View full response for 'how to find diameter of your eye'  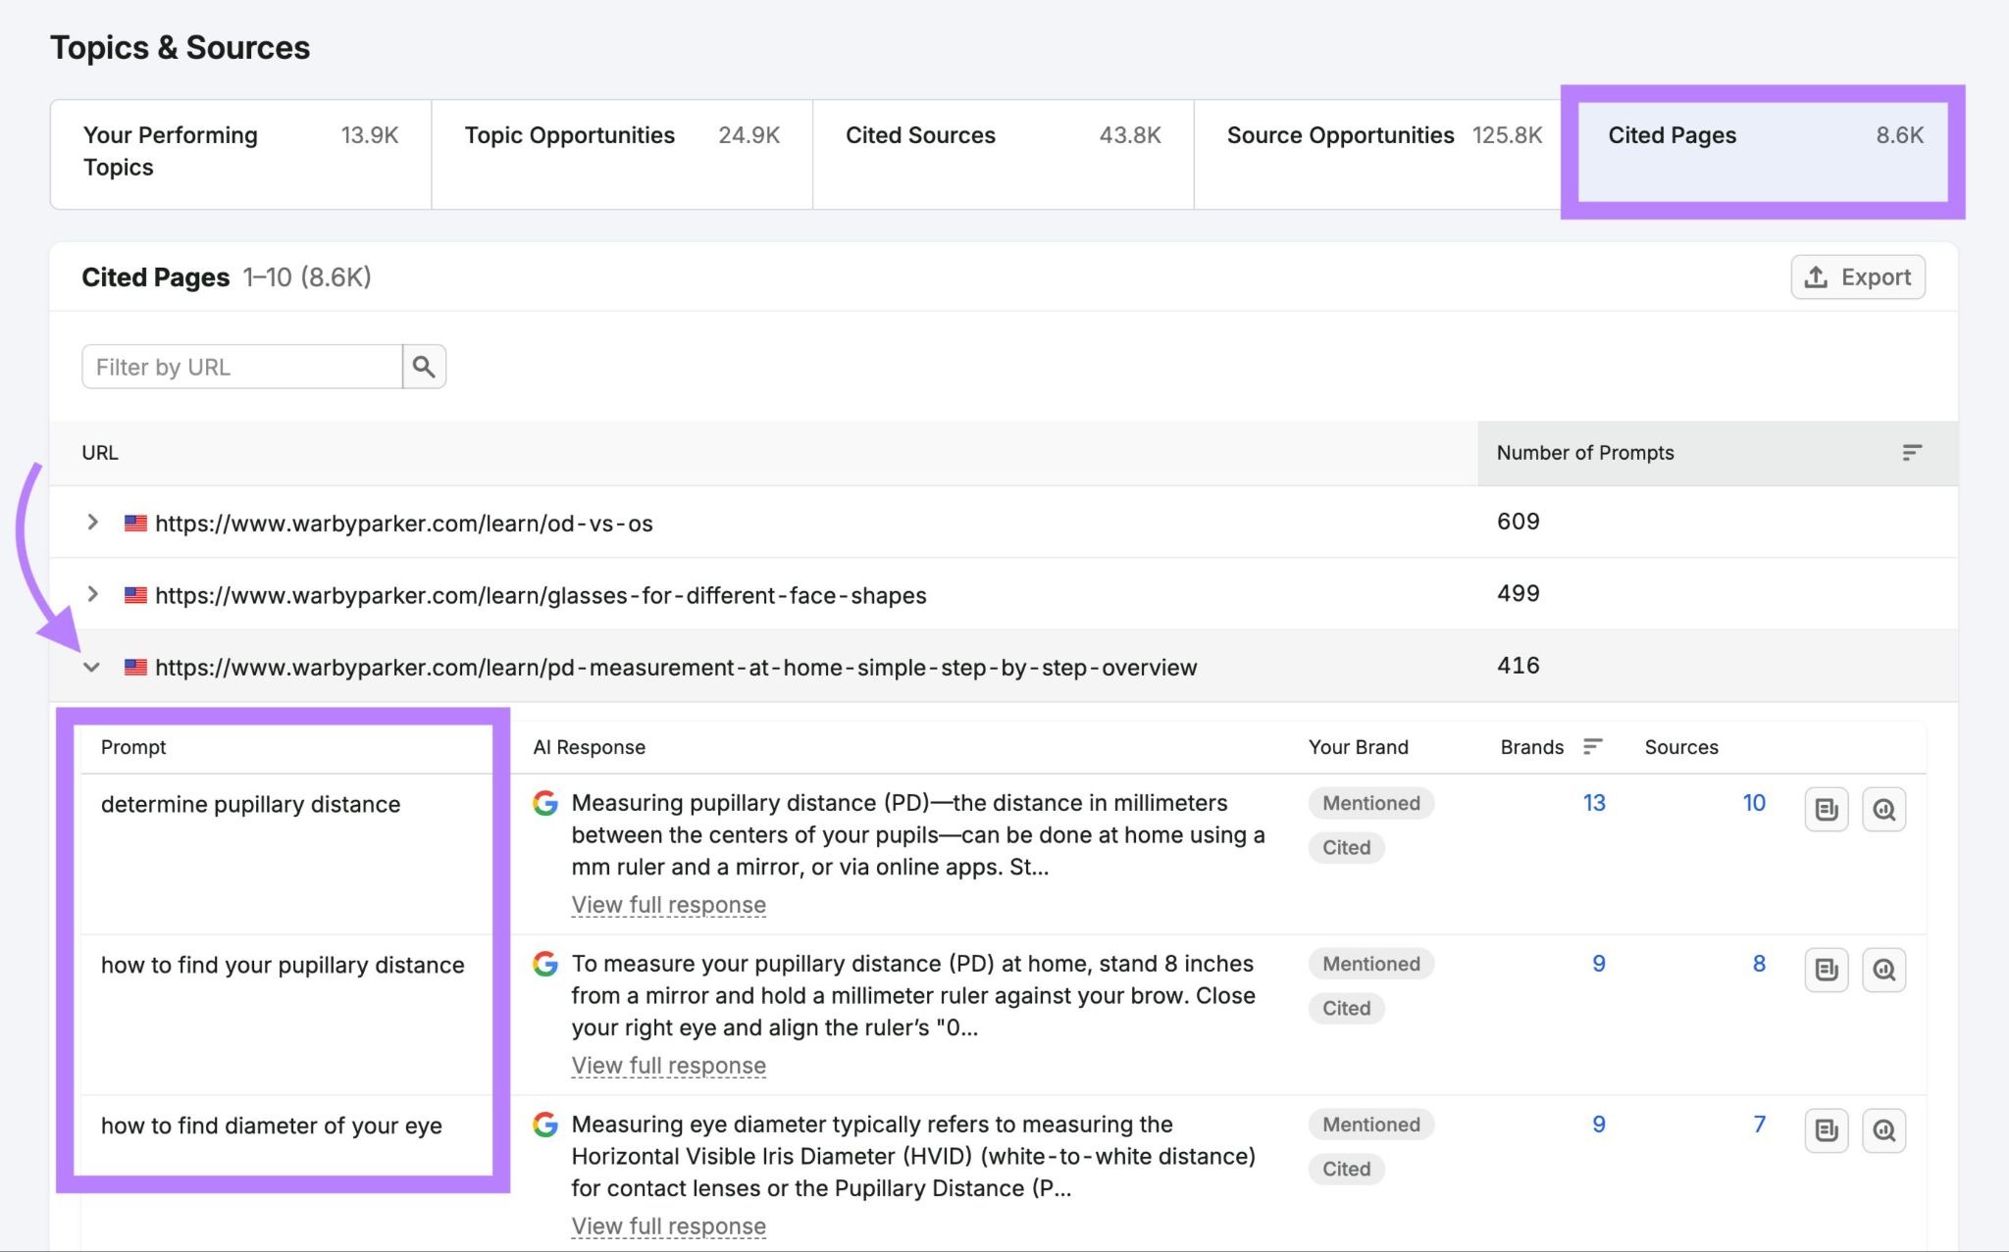[669, 1227]
